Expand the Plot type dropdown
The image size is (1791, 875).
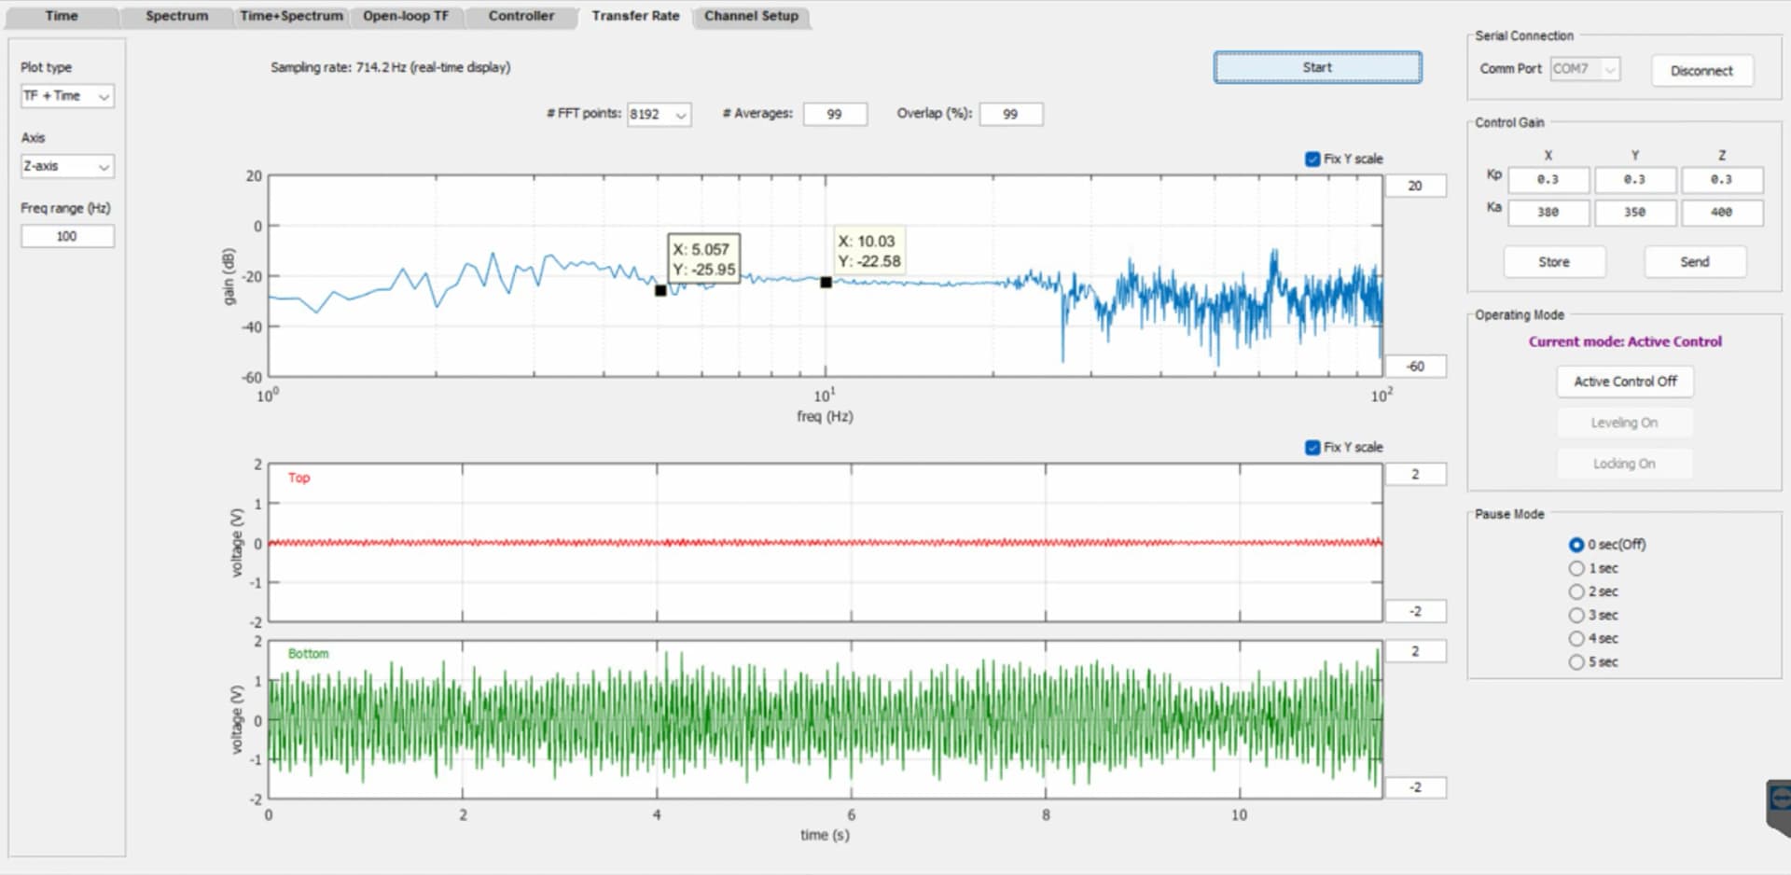click(67, 96)
